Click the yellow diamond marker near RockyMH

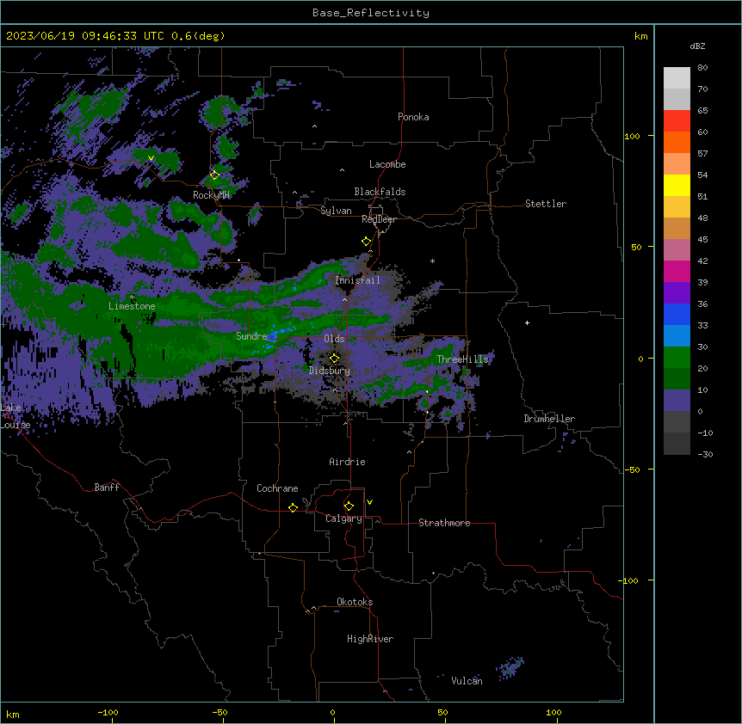click(x=214, y=175)
